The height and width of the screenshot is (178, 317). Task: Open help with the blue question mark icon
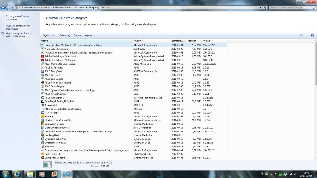pyautogui.click(x=312, y=35)
